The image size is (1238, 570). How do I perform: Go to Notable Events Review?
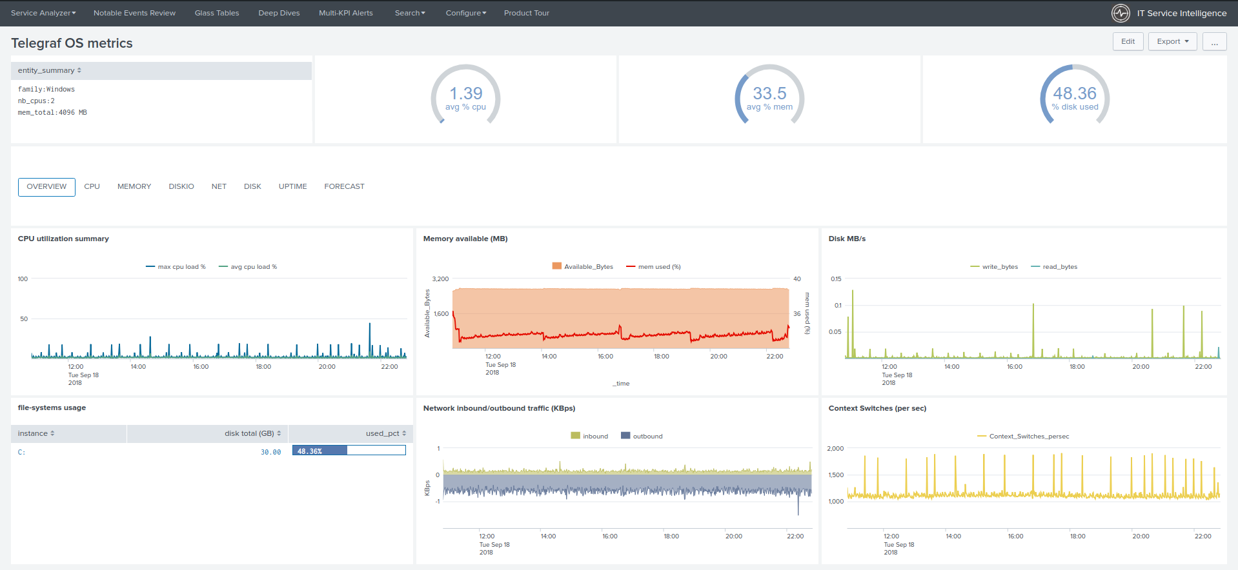(x=134, y=13)
